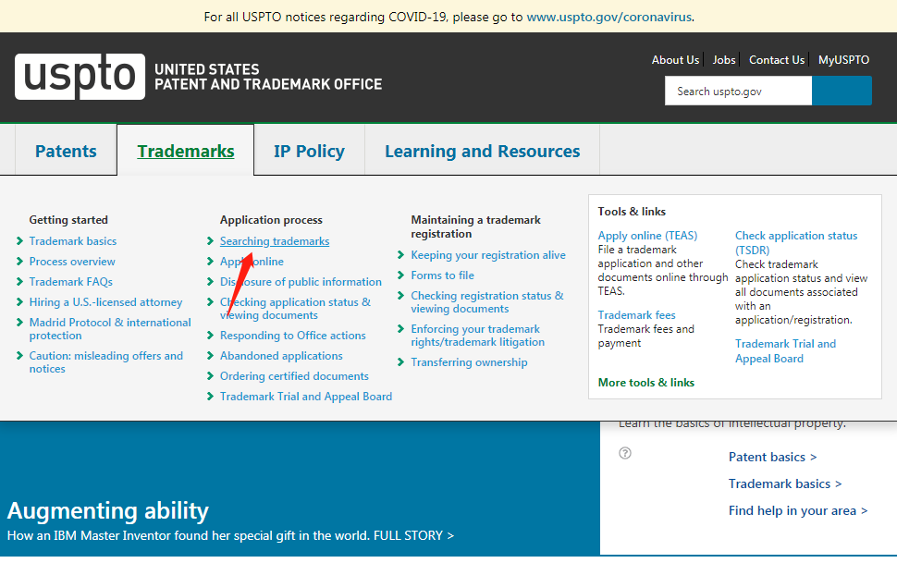Open Checking application status & viewing documents
Viewport: 897px width, 563px height.
(x=295, y=309)
